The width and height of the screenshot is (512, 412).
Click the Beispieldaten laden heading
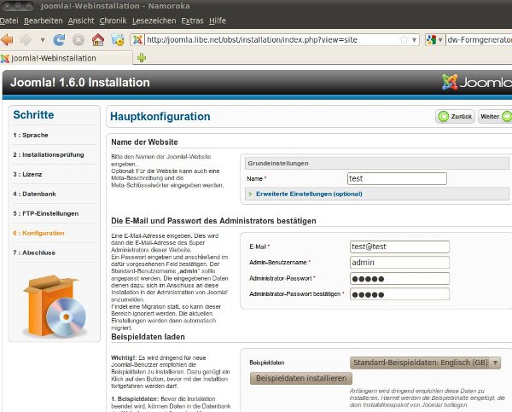point(148,337)
